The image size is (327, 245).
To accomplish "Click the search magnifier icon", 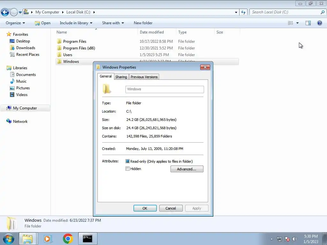I will [x=323, y=12].
